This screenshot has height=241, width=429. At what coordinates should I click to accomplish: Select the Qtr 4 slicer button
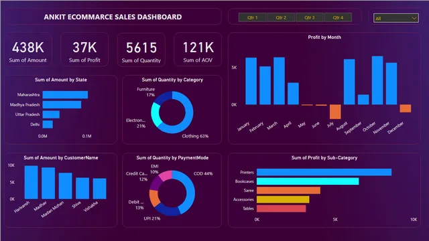(338, 17)
